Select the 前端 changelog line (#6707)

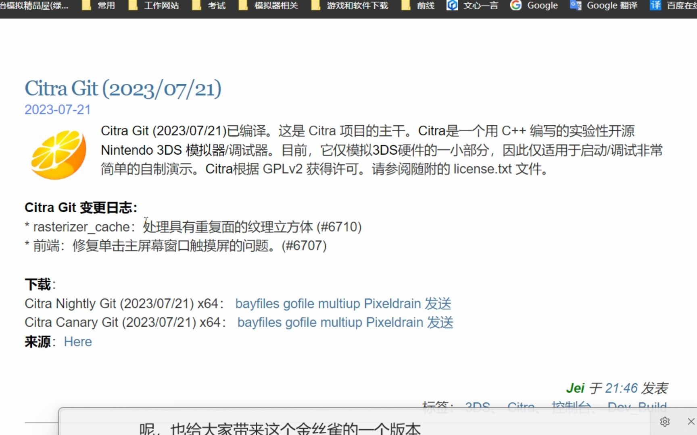tap(176, 246)
